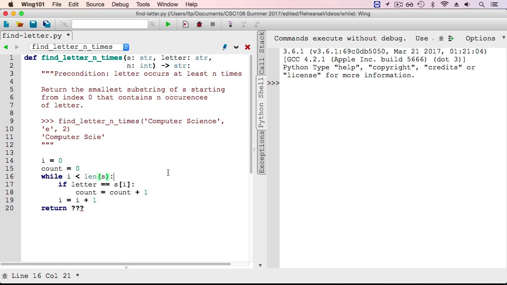
Task: Click the stop square toolbar icon
Action: [x=213, y=25]
